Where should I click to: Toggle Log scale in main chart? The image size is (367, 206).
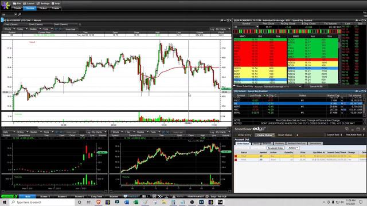pos(212,29)
